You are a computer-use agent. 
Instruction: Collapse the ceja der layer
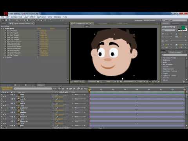point(10,99)
